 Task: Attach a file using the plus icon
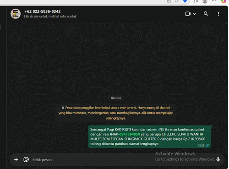point(16,160)
